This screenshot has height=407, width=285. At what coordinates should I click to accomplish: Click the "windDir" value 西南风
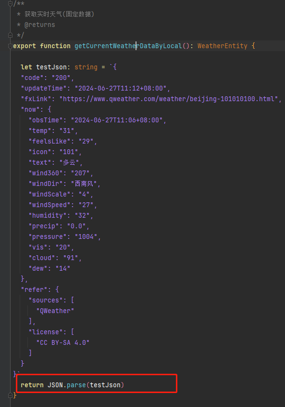pos(84,184)
